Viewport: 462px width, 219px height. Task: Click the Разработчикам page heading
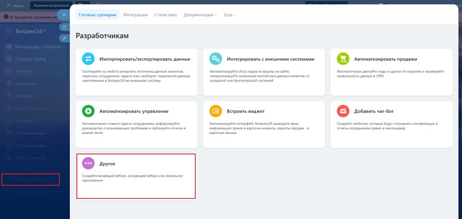tap(102, 36)
